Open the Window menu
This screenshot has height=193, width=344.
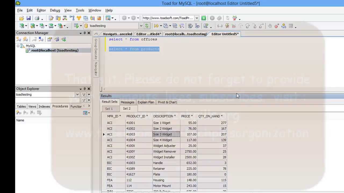(x=95, y=10)
